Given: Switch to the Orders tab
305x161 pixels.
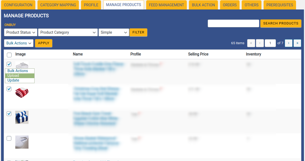Looking at the screenshot, I should (x=230, y=5).
